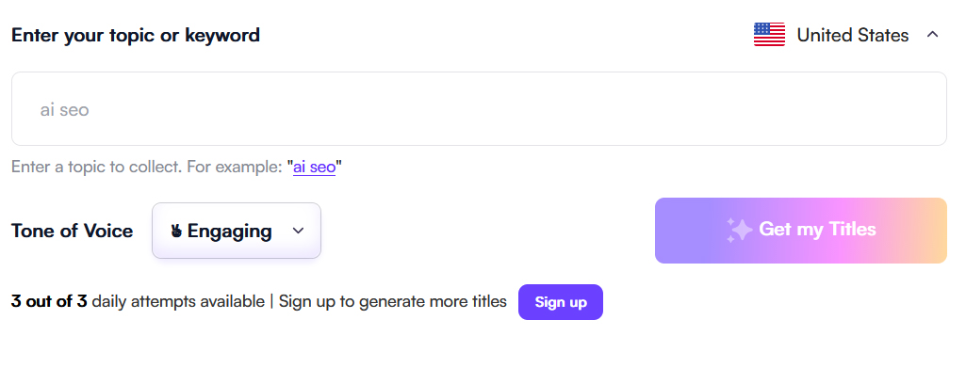Click the sparkle icon on Get my Titles
This screenshot has width=966, height=384.
[739, 231]
